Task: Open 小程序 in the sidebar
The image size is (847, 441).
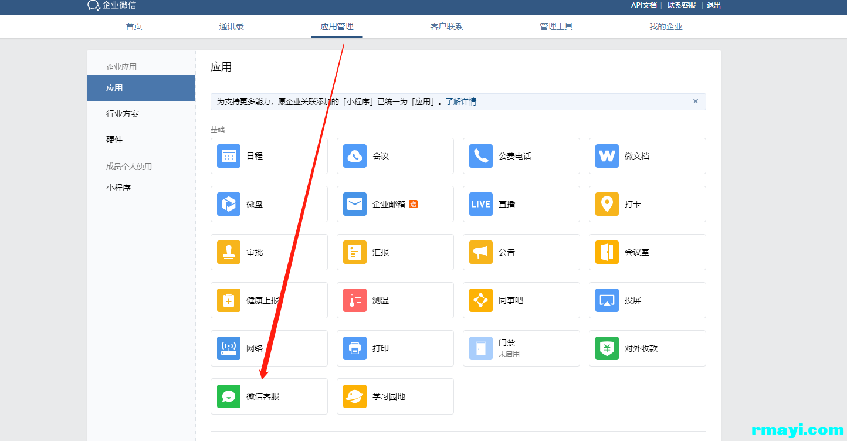Action: tap(118, 188)
